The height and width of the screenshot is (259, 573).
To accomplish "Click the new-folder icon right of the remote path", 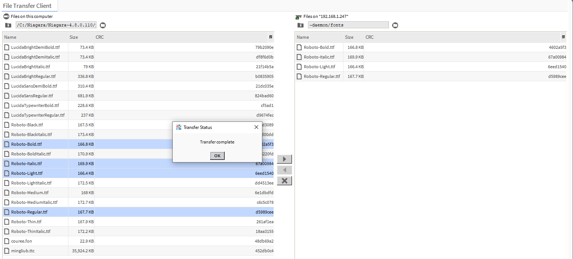I will 395,25.
